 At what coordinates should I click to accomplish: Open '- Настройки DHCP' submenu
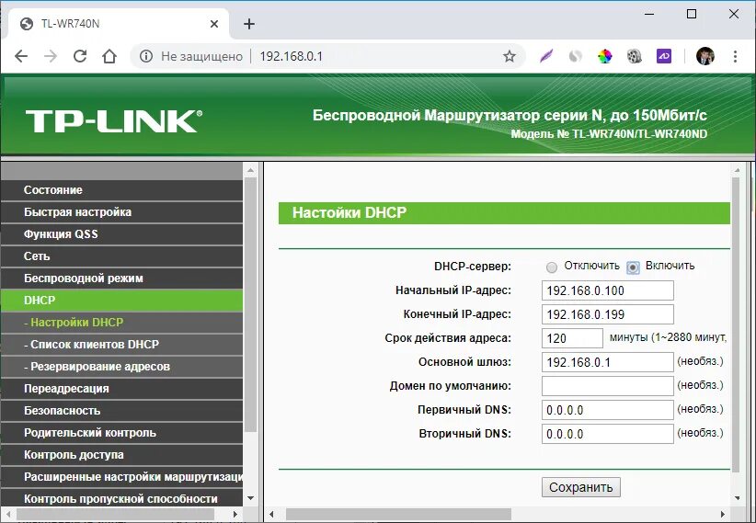(x=121, y=323)
